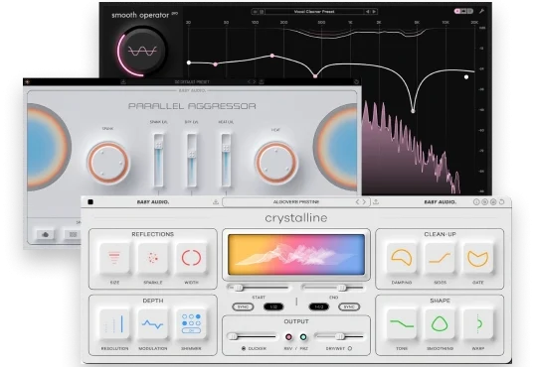Enable the Ducker radio in Output
This screenshot has width=534, height=367.
[x=244, y=349]
